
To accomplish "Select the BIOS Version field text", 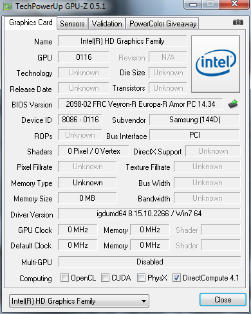I will point(140,104).
